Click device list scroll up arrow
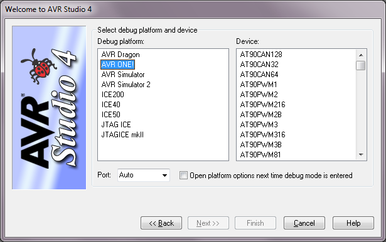Image resolution: width=386 pixels, height=242 pixels. tap(361, 55)
